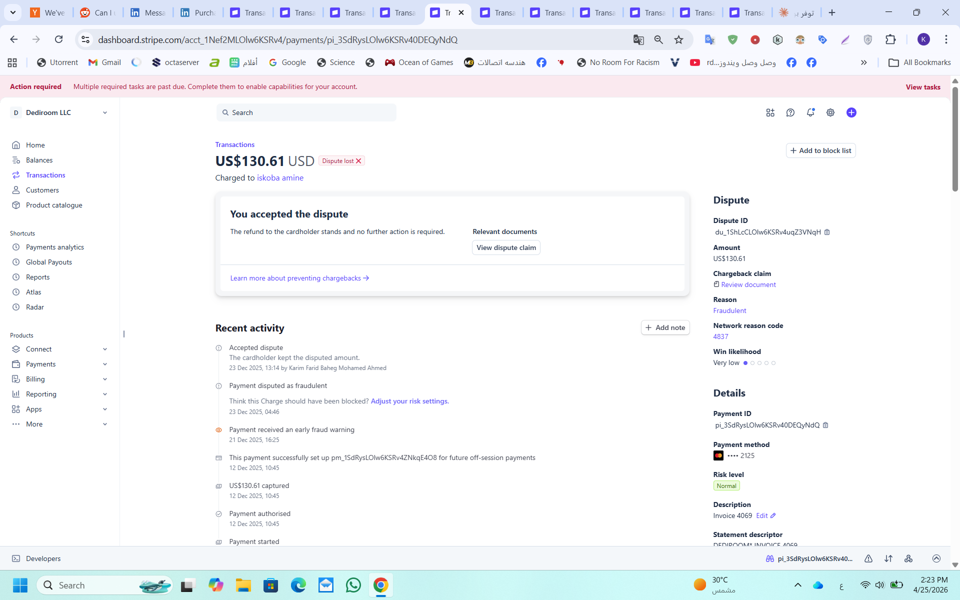The image size is (960, 600).
Task: Bookmark this page with the star icon
Action: [678, 39]
